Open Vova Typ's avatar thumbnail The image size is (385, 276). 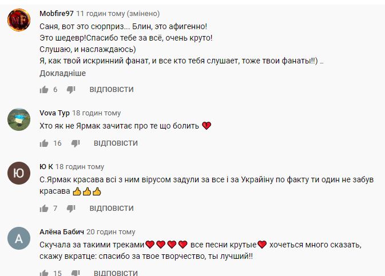tap(19, 119)
